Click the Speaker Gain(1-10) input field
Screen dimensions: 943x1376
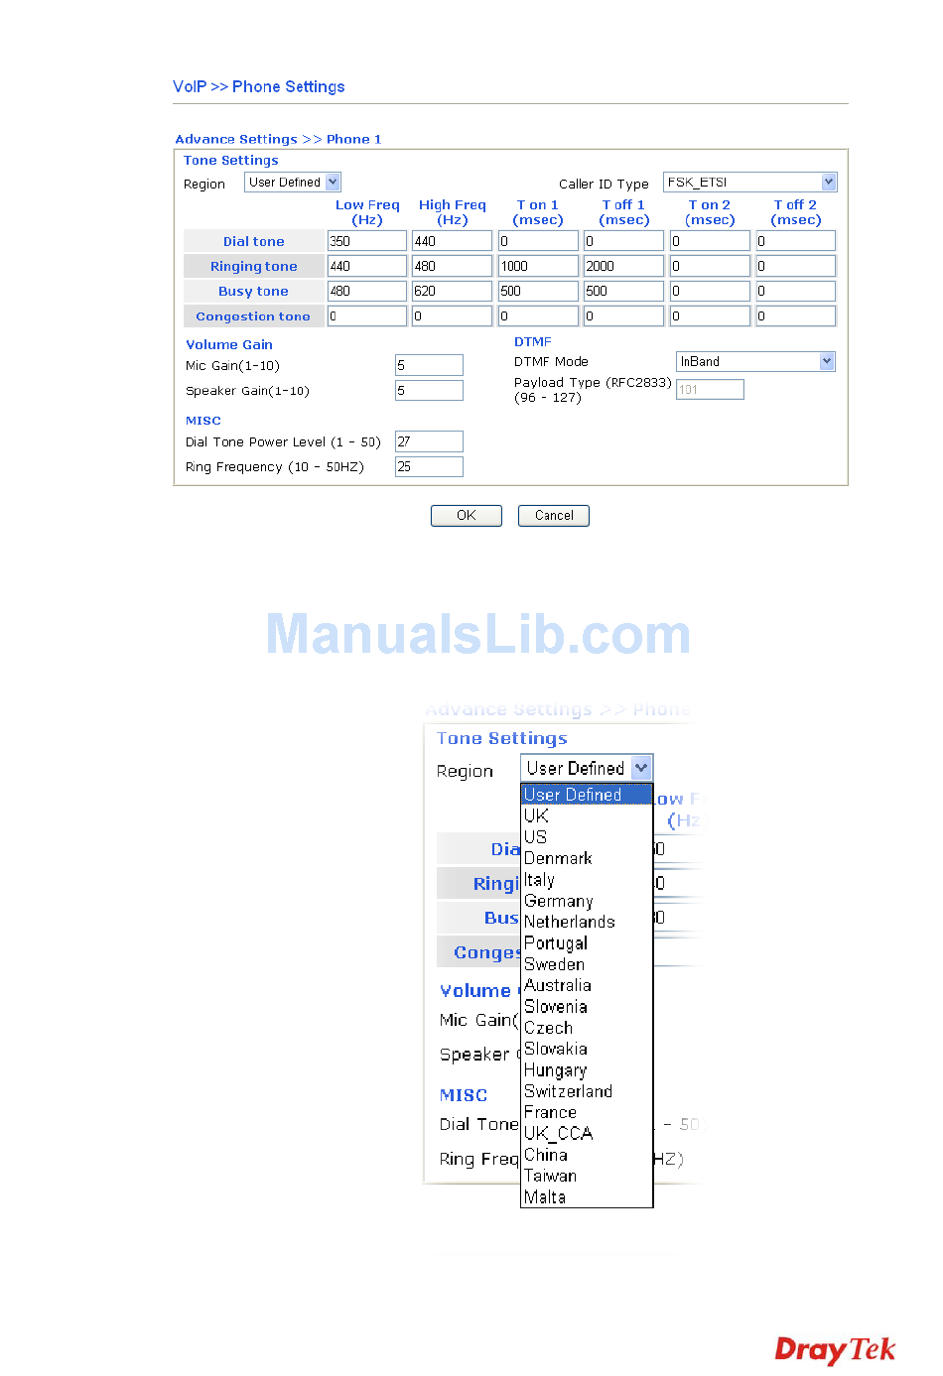(x=429, y=391)
